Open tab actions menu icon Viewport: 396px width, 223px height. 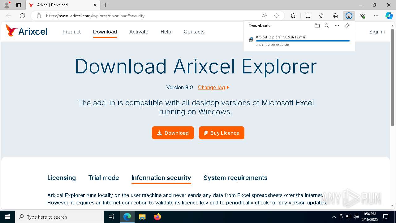19,5
